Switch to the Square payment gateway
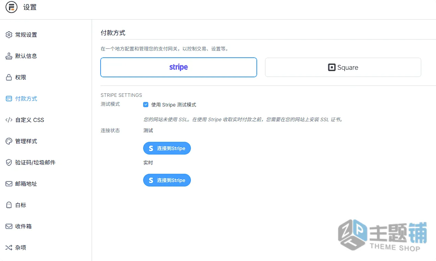Screen dimensions: 436x261 click(x=343, y=67)
